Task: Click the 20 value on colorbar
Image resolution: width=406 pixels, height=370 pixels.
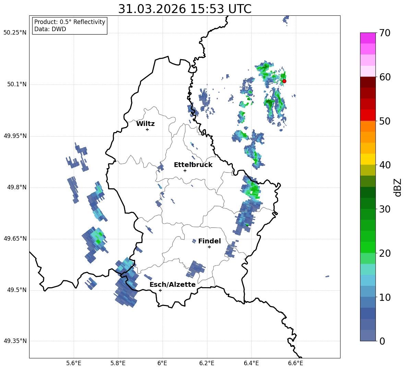Action: coord(385,253)
